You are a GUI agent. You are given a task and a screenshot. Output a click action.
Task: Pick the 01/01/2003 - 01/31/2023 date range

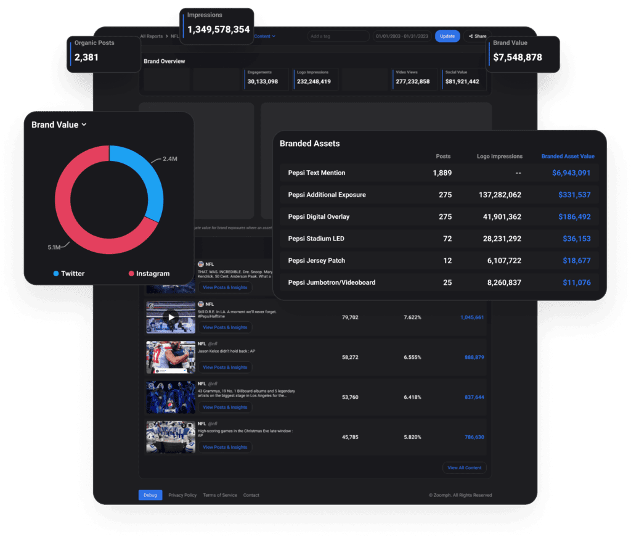[402, 36]
